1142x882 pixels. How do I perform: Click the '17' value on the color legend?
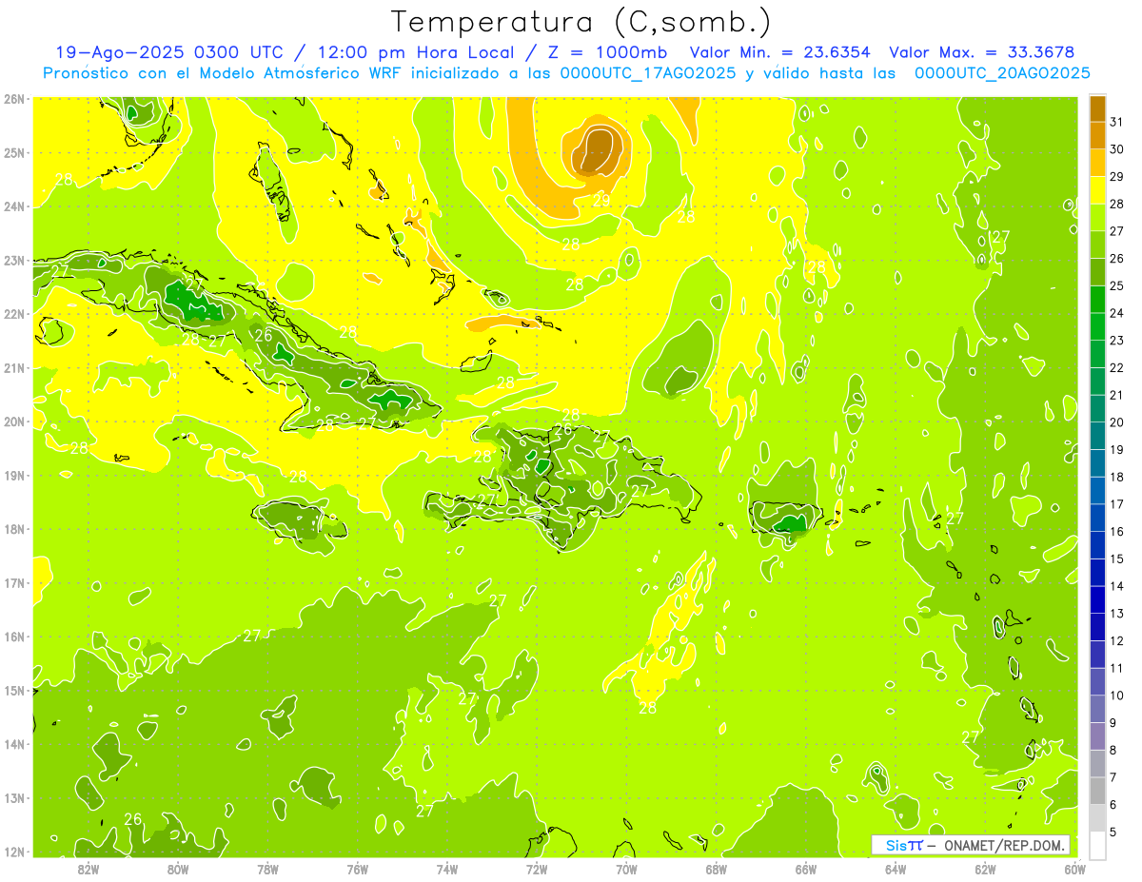(1117, 504)
